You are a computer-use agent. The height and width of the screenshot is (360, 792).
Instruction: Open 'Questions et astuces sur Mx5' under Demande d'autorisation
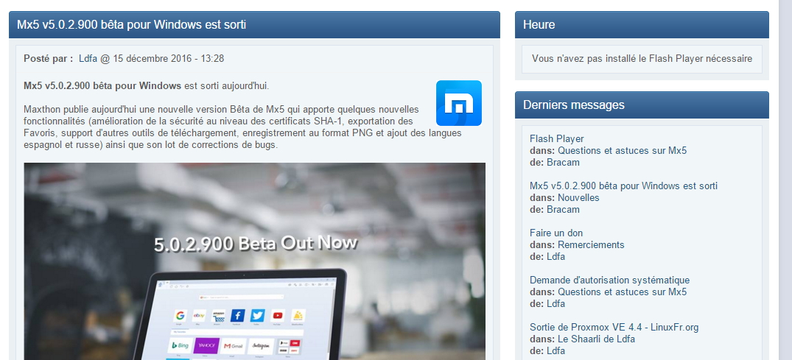623,292
